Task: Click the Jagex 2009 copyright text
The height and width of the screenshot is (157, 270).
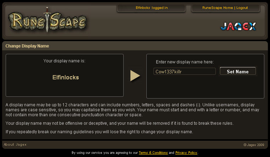Action: click(254, 145)
